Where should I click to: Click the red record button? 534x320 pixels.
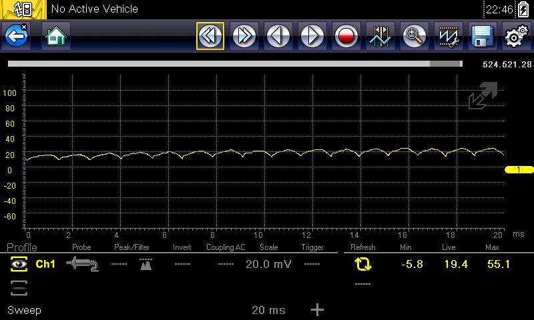click(x=346, y=36)
